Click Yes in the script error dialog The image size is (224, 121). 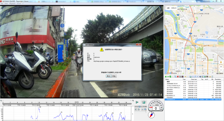(109, 76)
